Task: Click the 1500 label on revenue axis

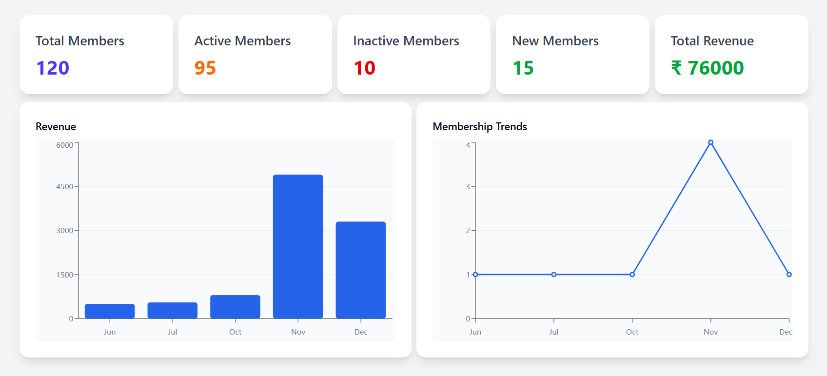Action: 64,275
